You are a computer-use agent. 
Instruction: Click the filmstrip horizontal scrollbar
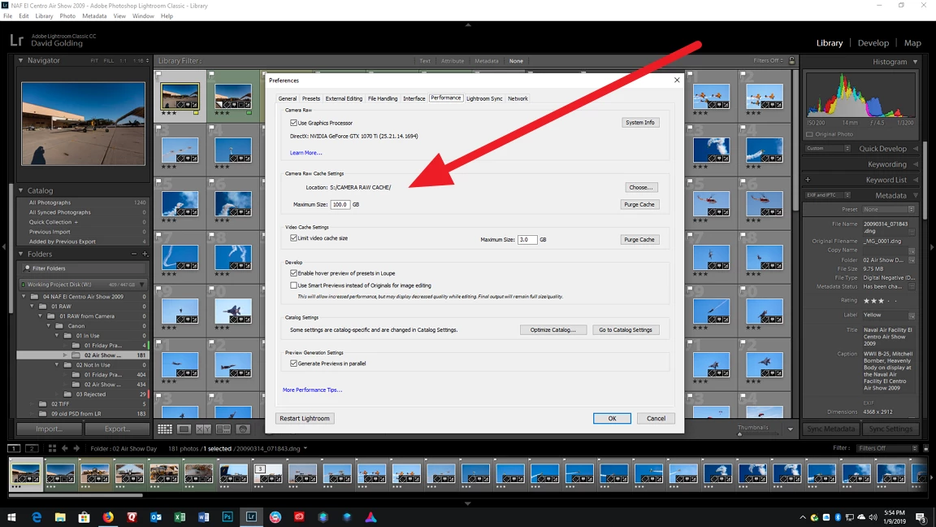(x=76, y=494)
